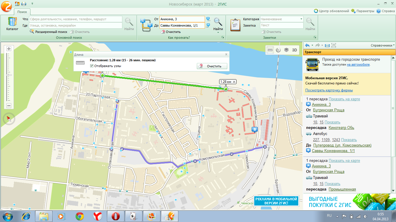Open Opera browser from the taskbar
396x222 pixels.
tap(115, 216)
